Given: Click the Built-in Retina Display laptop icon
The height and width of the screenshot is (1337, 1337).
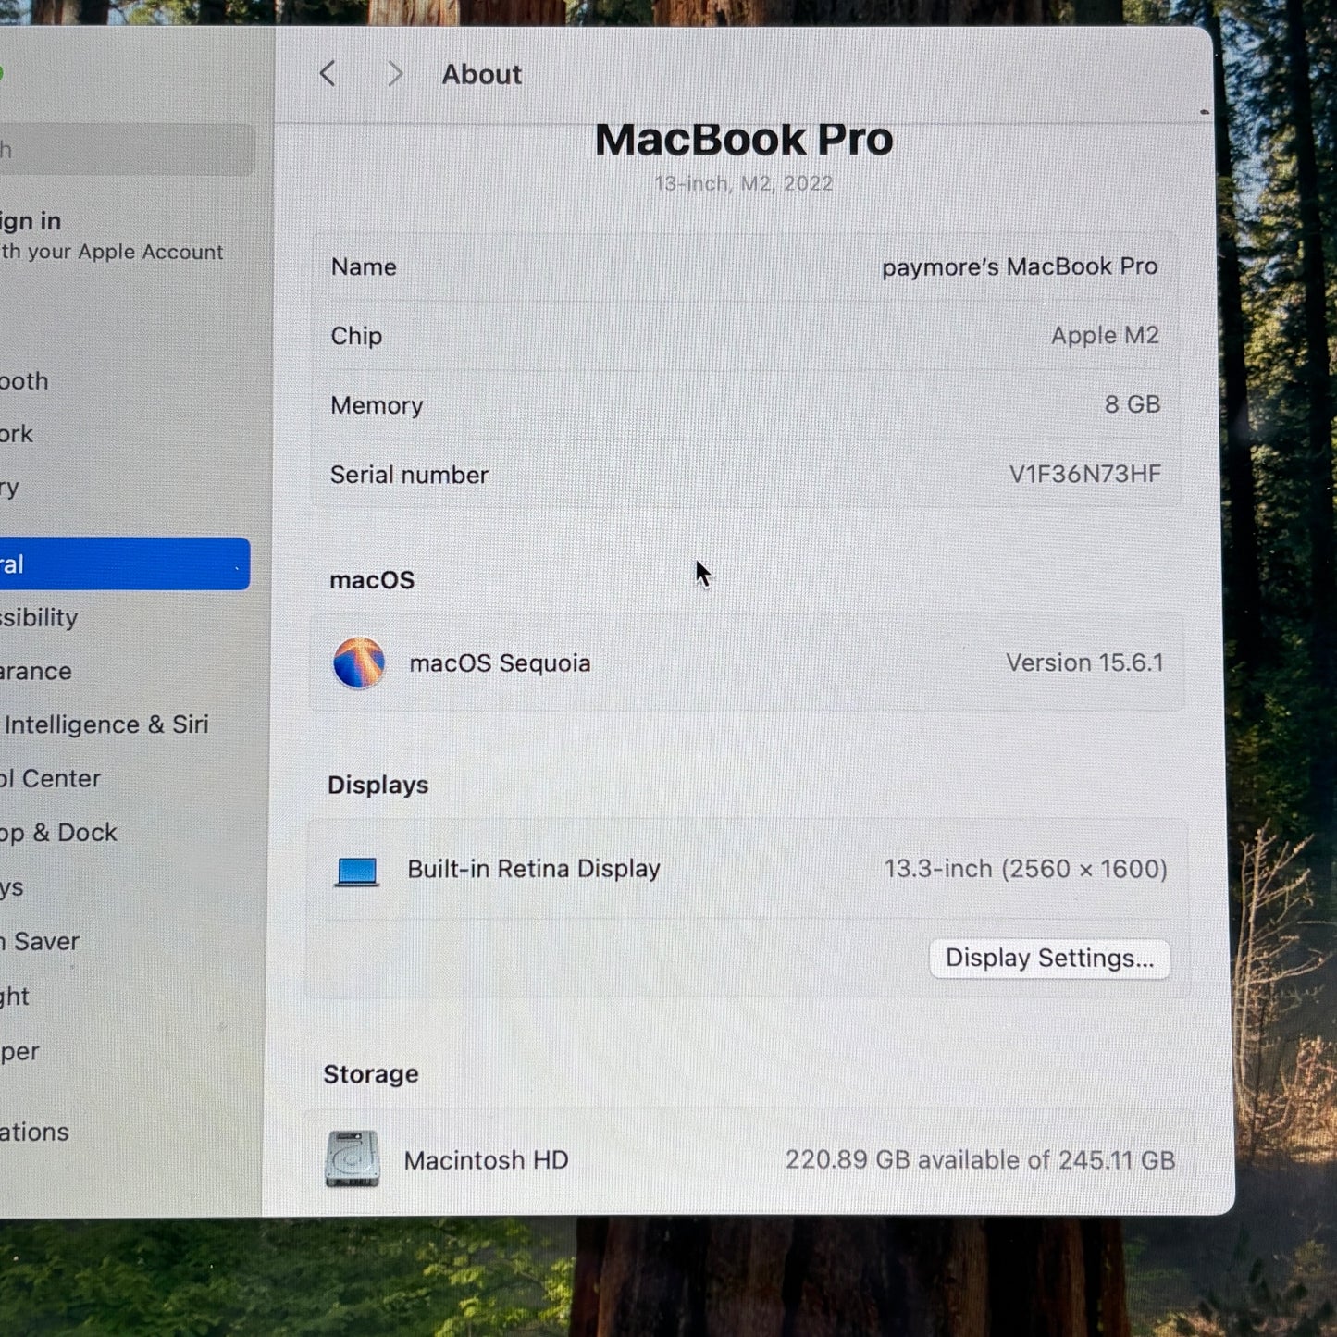Looking at the screenshot, I should [x=357, y=871].
